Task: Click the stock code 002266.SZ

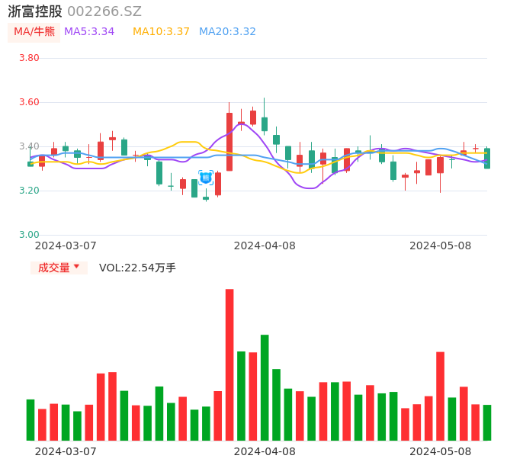Action: [104, 11]
